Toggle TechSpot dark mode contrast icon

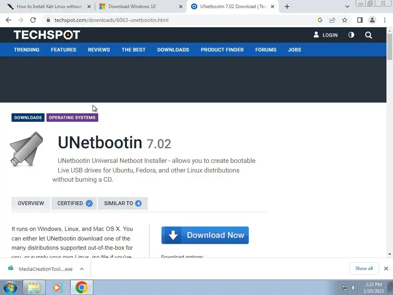(351, 35)
